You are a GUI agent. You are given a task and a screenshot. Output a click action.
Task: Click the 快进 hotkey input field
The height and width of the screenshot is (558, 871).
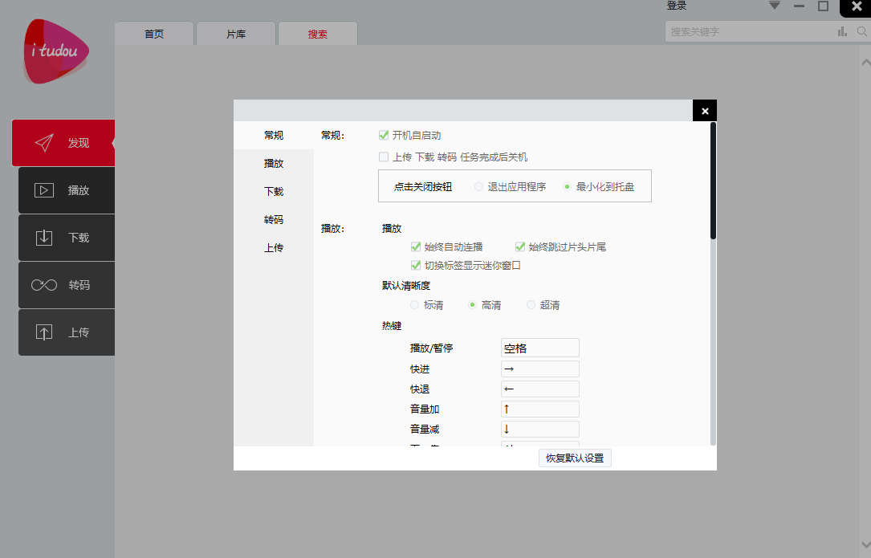pos(539,369)
